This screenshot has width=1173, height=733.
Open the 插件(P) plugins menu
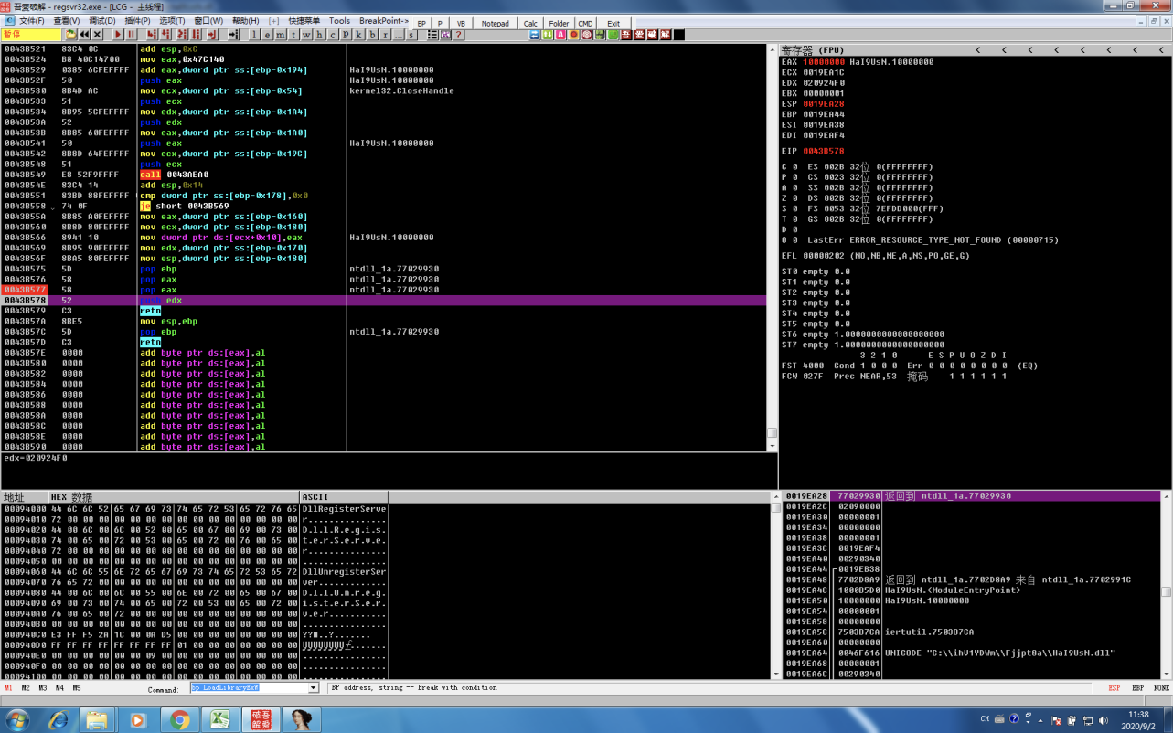tap(137, 20)
